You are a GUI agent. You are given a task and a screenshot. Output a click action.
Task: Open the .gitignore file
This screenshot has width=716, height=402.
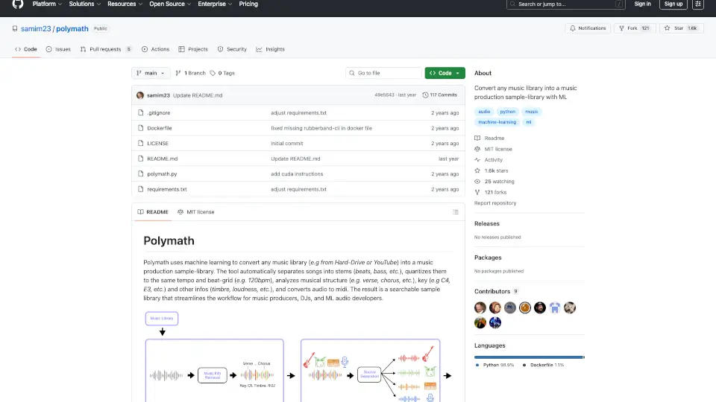pyautogui.click(x=158, y=112)
